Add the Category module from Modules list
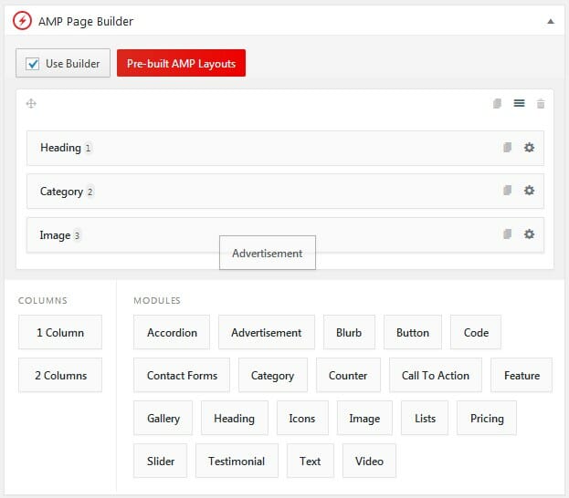The image size is (569, 498). point(273,375)
